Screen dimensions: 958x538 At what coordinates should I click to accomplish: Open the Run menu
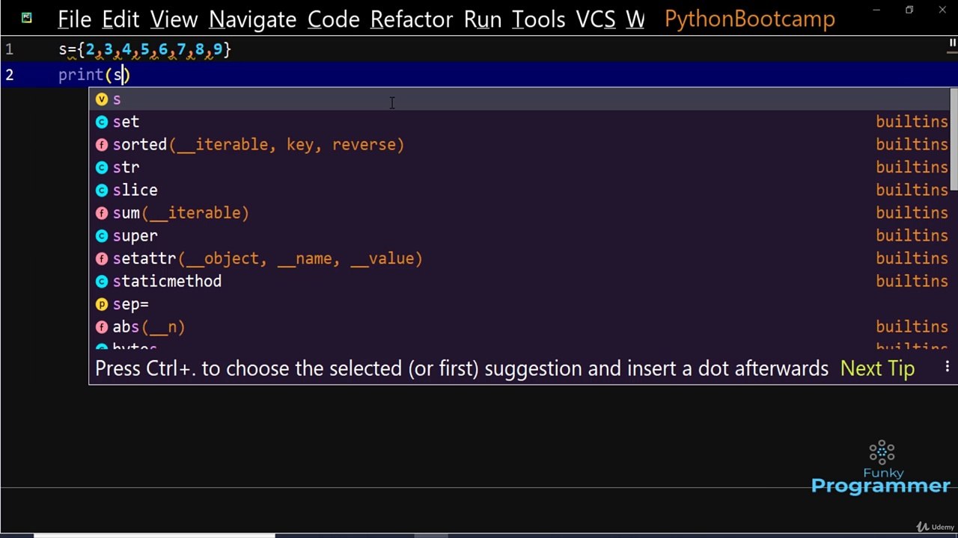(483, 19)
